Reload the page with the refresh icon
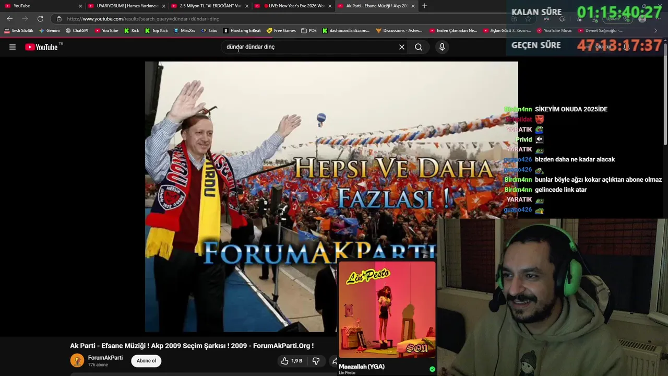The height and width of the screenshot is (376, 668). 40,19
